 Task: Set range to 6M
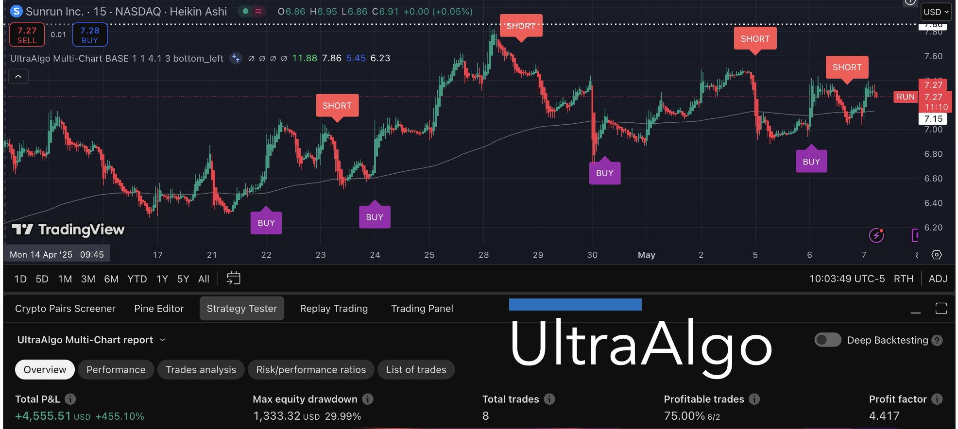pyautogui.click(x=111, y=279)
